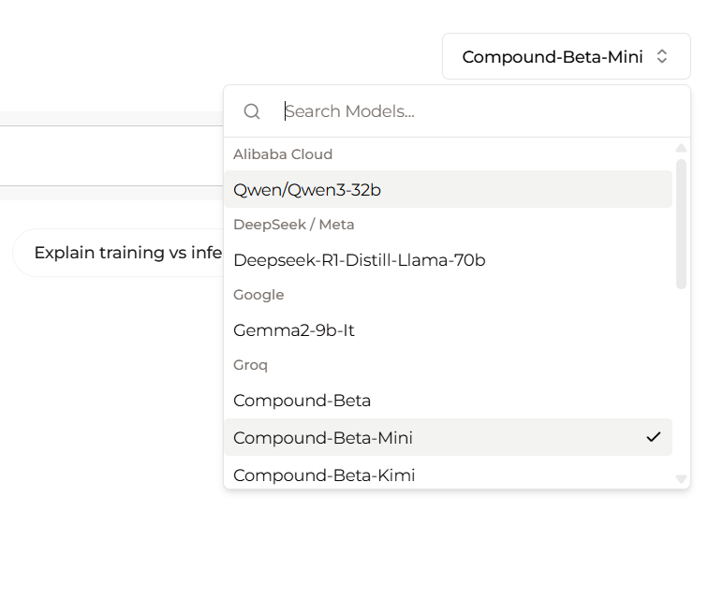
Task: Click the scrollbar down arrow in model list
Action: coord(681,478)
